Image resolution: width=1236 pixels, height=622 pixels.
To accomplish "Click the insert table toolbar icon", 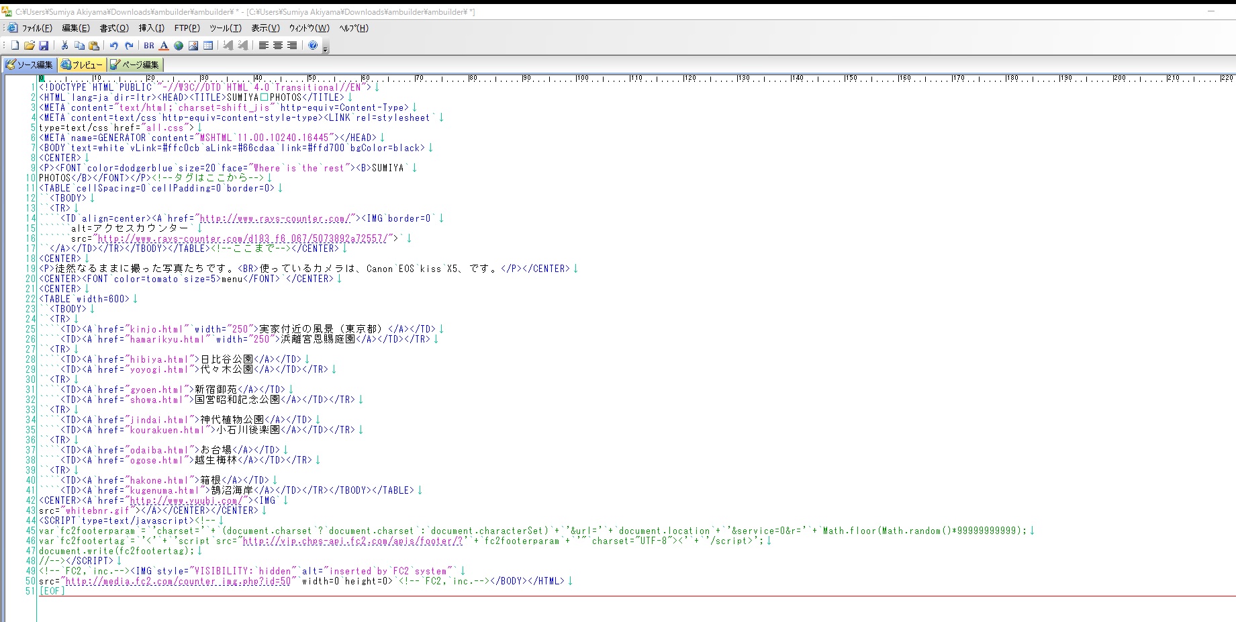I will pos(208,46).
